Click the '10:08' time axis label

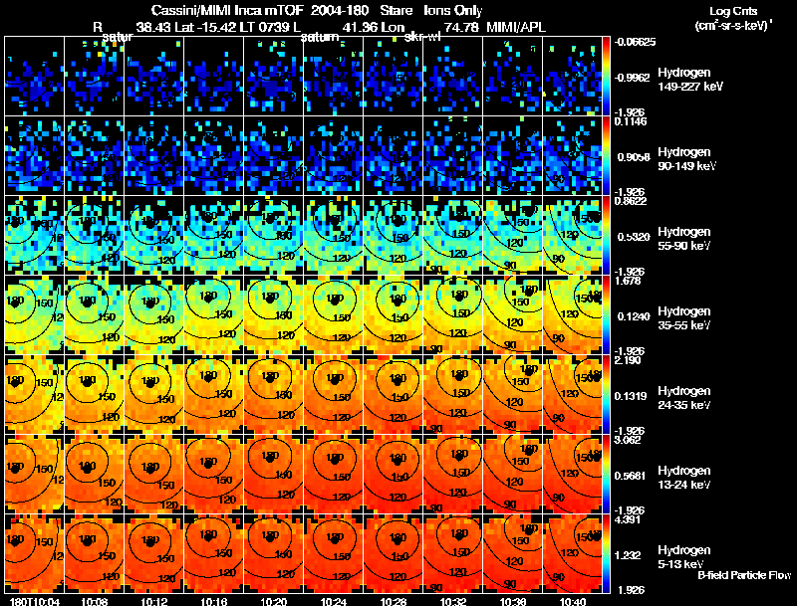(93, 602)
